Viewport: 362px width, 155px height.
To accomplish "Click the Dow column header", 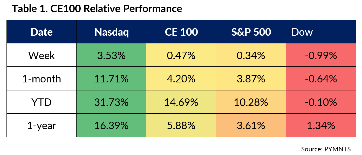I will tap(302, 32).
